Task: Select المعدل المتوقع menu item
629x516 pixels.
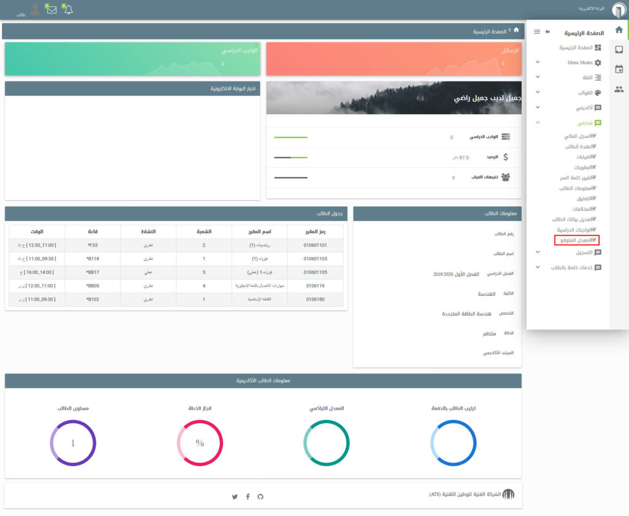Action: 576,240
